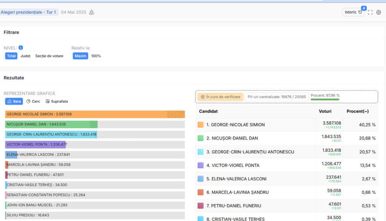Viewport: 386px width, 221px height.
Task: Click the Silviu Predoiu bar
Action: pos(6,215)
